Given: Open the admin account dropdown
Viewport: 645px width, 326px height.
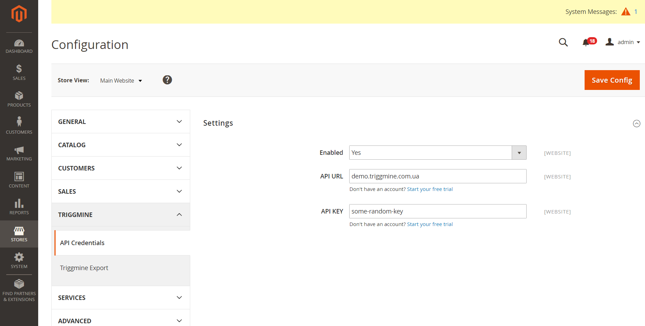Looking at the screenshot, I should 623,42.
